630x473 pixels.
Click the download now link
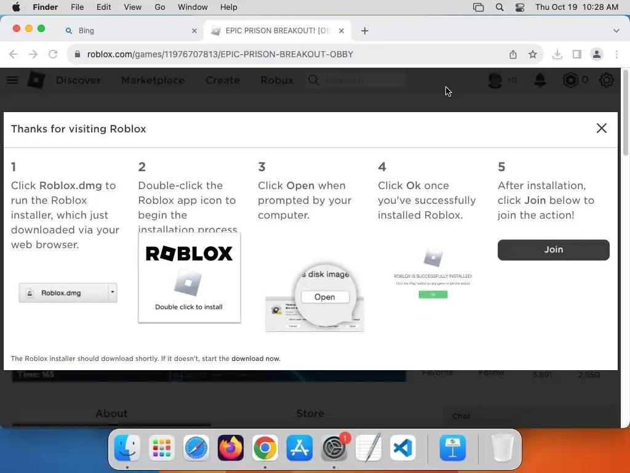click(x=255, y=358)
